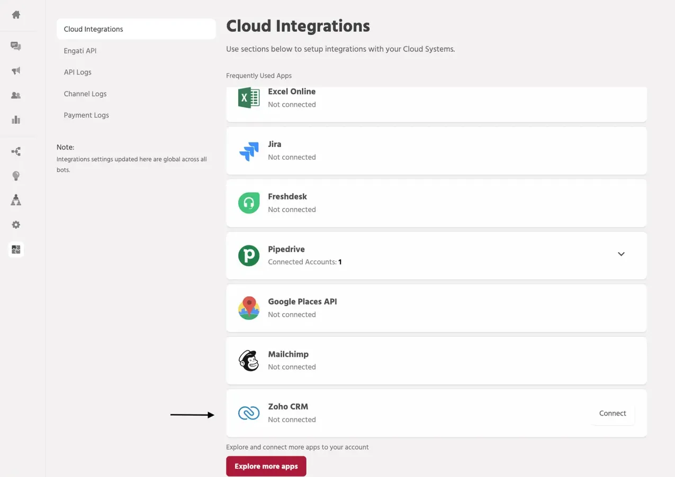Select the Freshdesk integration card
The image size is (675, 477).
point(436,203)
